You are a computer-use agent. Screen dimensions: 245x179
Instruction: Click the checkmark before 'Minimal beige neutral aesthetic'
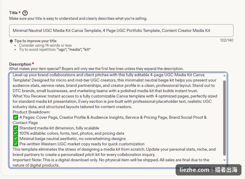(16, 139)
